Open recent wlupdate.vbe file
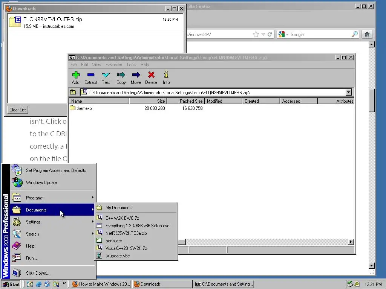386x289 pixels. 136,256
